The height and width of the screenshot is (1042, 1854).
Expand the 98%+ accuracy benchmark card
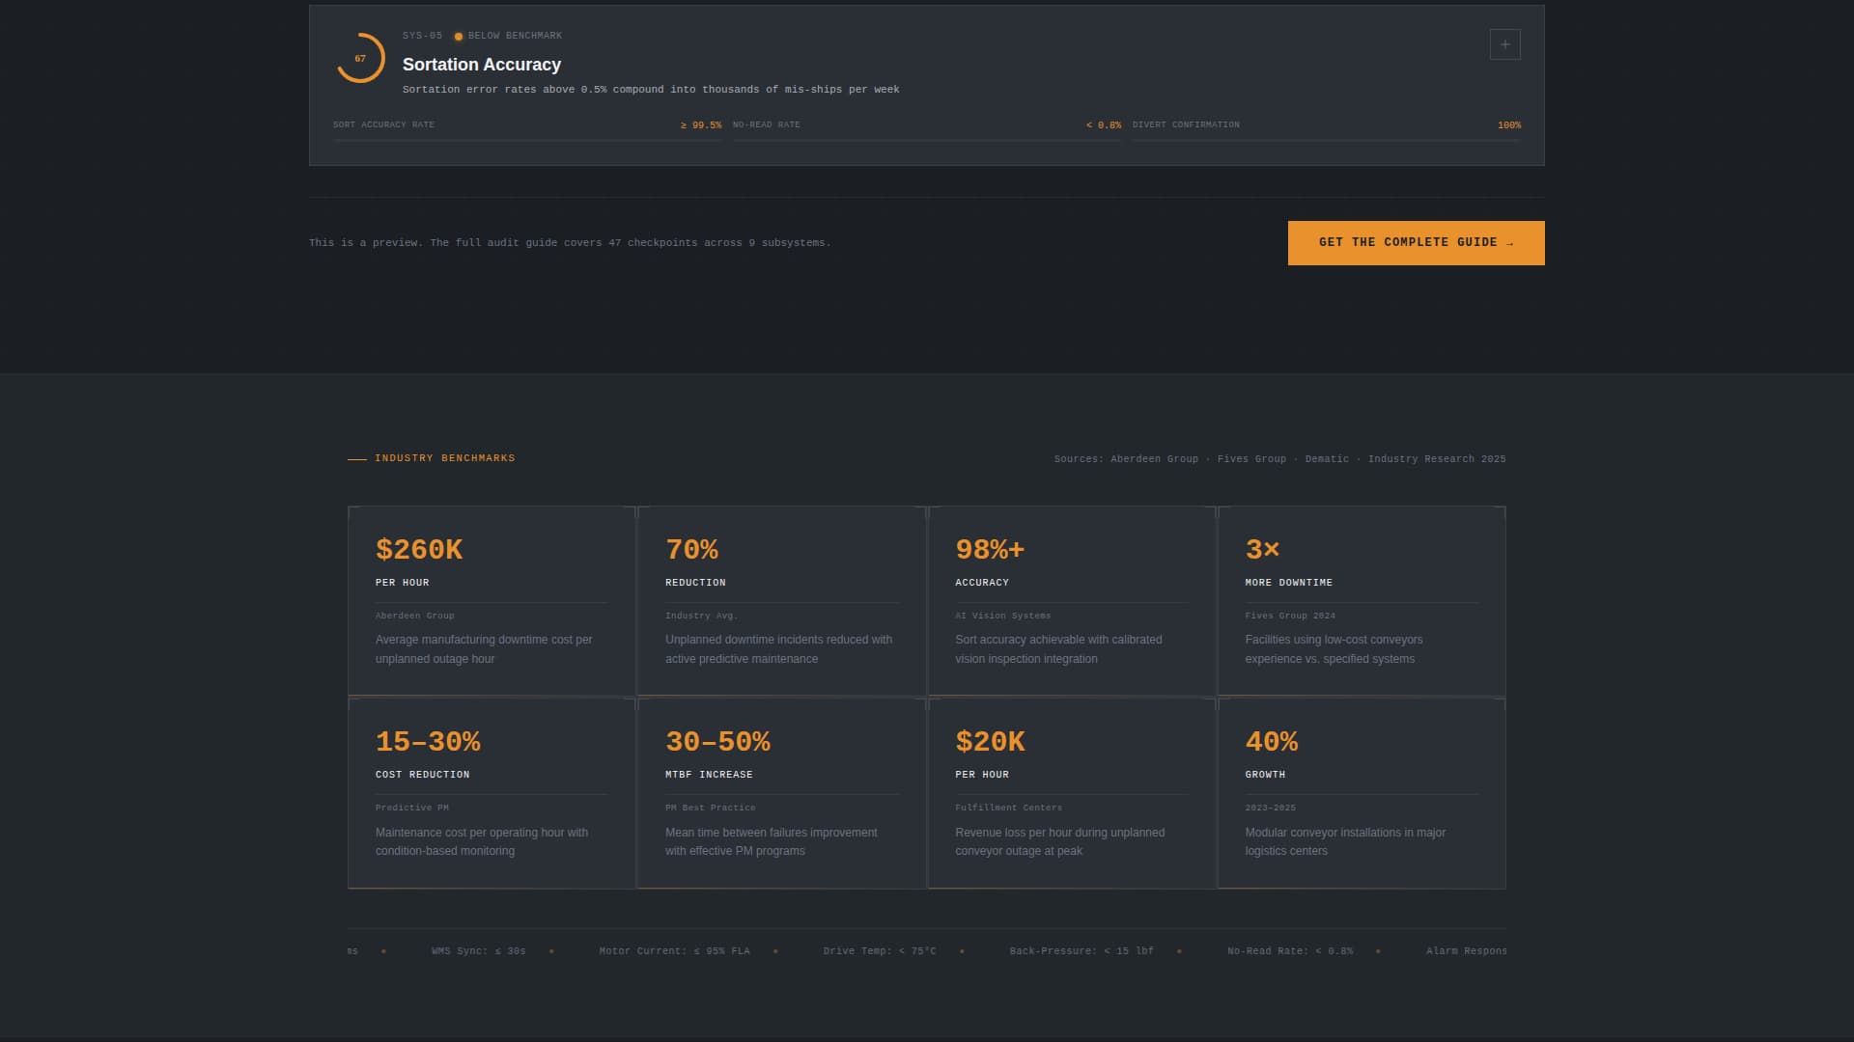click(x=1070, y=600)
